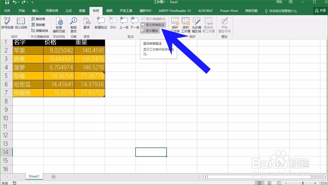The width and height of the screenshot is (328, 185).
Task: Check accessibility with 检查辅助功能
Action: pyautogui.click(x=59, y=25)
